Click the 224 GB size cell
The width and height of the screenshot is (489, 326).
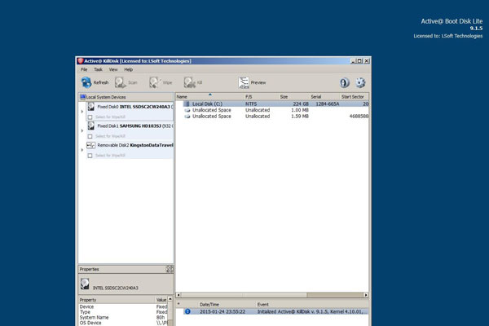(301, 104)
